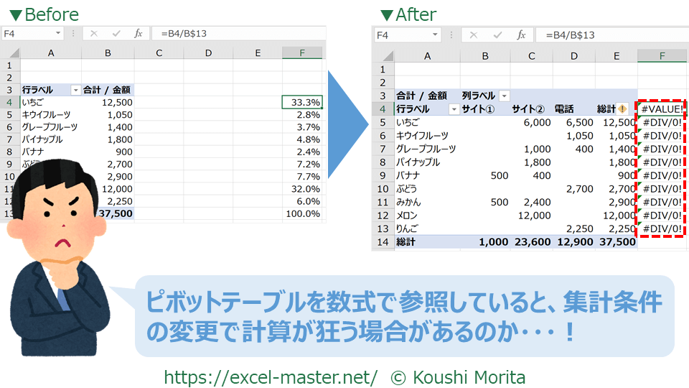689x388 pixels.
Task: Select the #VALUE! error cell in After sheet
Action: (662, 109)
